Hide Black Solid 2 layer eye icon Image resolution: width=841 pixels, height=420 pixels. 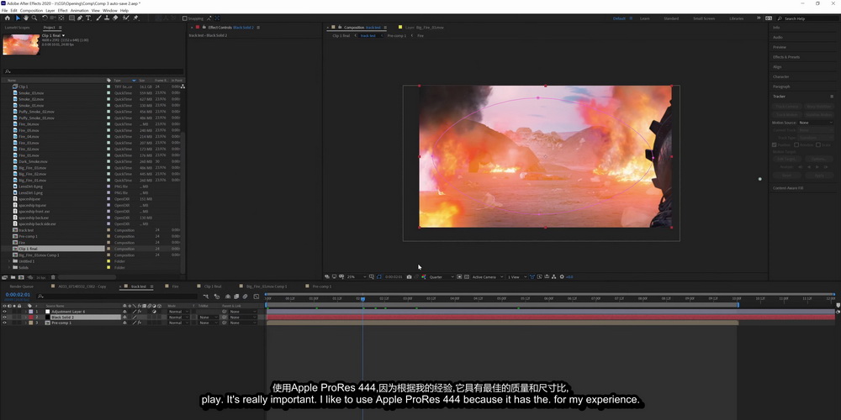[x=4, y=318]
